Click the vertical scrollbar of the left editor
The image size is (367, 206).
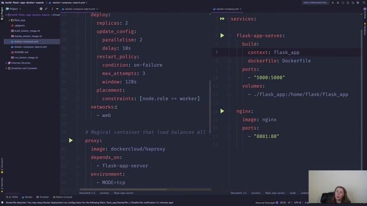[x=210, y=106]
